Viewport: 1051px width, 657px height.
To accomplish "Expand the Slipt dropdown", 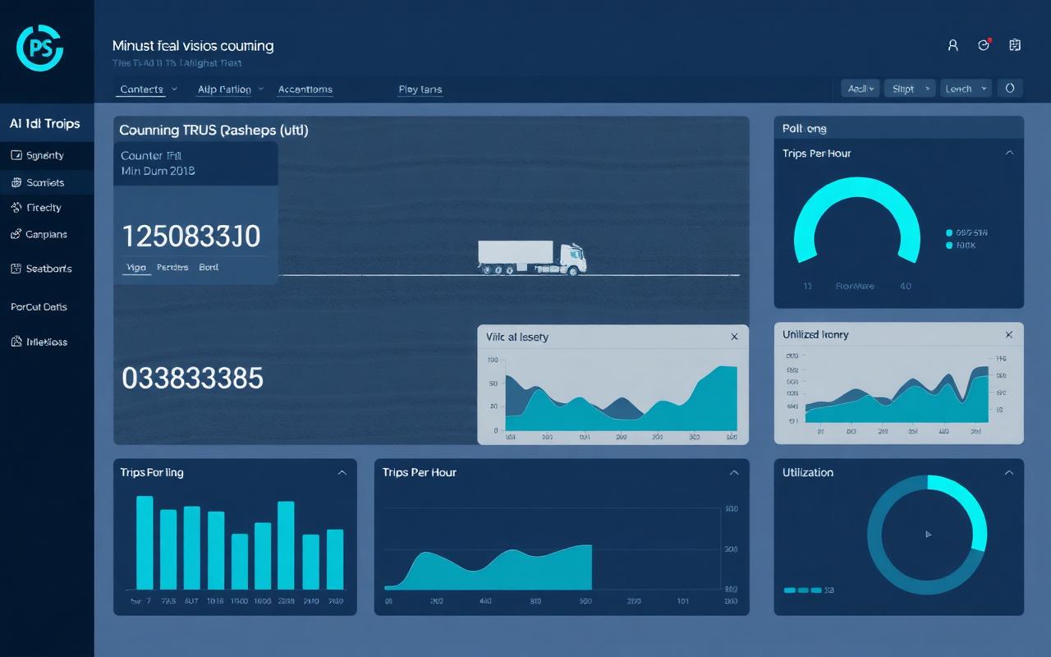I will pos(908,89).
